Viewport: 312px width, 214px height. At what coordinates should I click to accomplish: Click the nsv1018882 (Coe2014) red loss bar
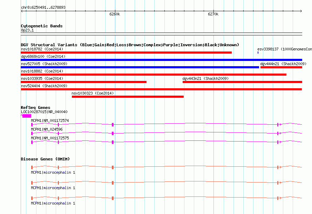(154, 75)
